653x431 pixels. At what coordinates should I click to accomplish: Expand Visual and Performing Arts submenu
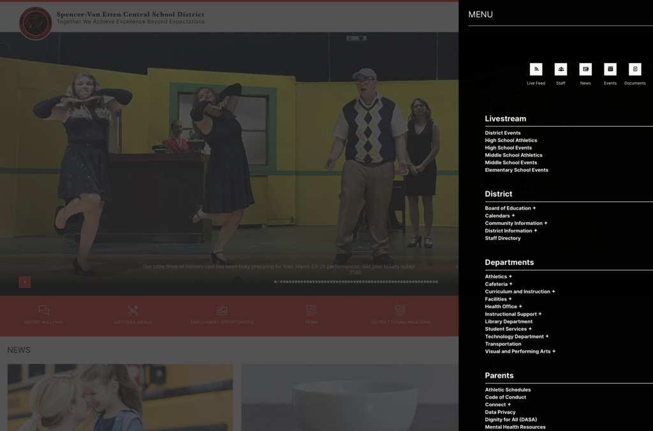(x=554, y=351)
